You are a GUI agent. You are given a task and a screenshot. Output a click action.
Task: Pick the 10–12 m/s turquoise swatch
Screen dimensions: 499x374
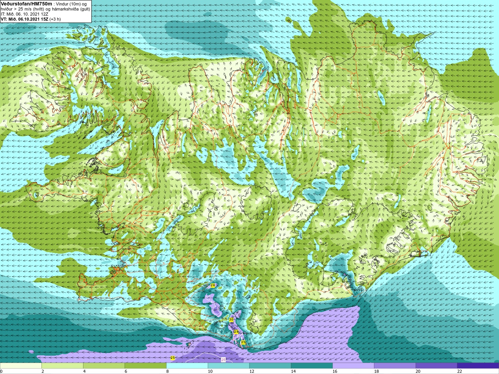click(228, 365)
